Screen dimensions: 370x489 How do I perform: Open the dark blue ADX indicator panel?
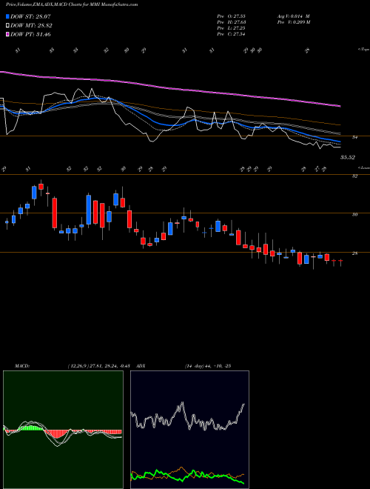pyautogui.click(x=189, y=430)
